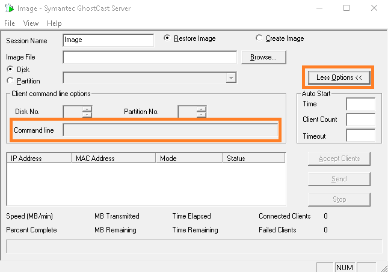
Task: Click the Accept Clients button
Action: (339, 159)
